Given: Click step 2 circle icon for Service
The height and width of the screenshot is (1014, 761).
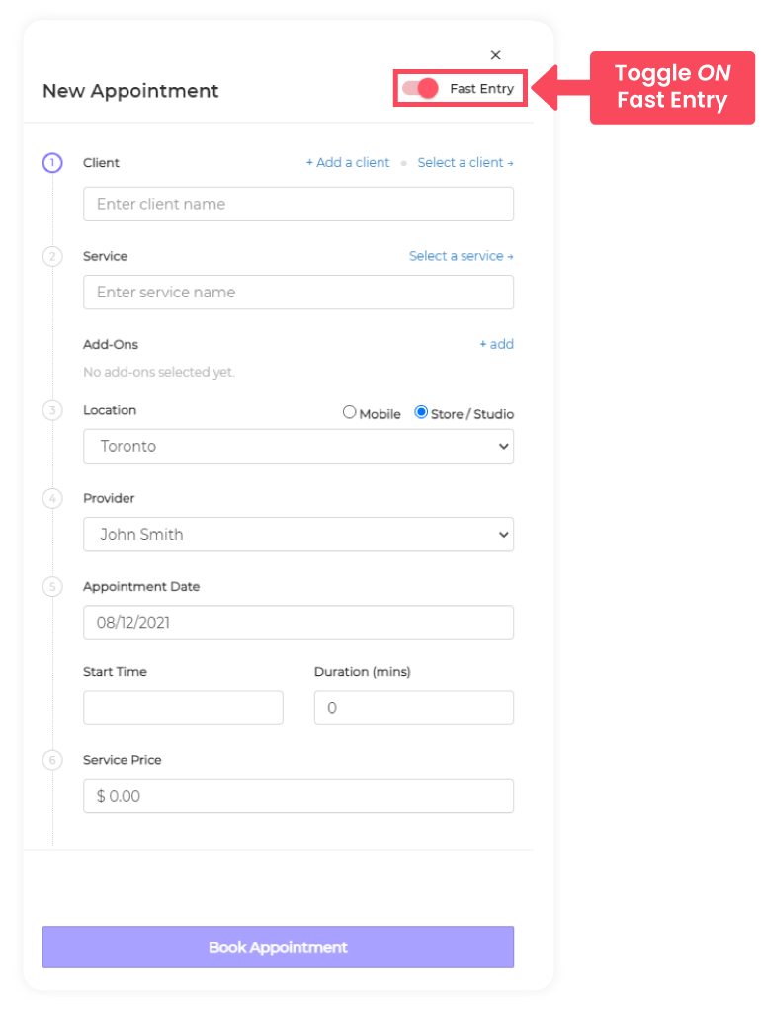Looking at the screenshot, I should click(x=52, y=257).
